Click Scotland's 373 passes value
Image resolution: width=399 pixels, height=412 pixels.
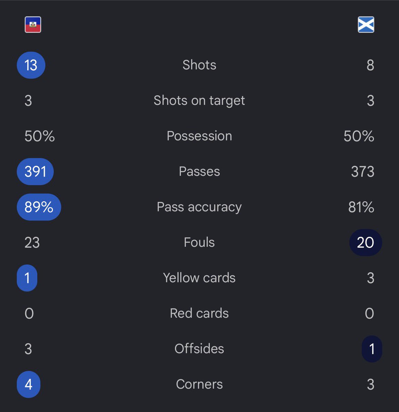coord(363,172)
